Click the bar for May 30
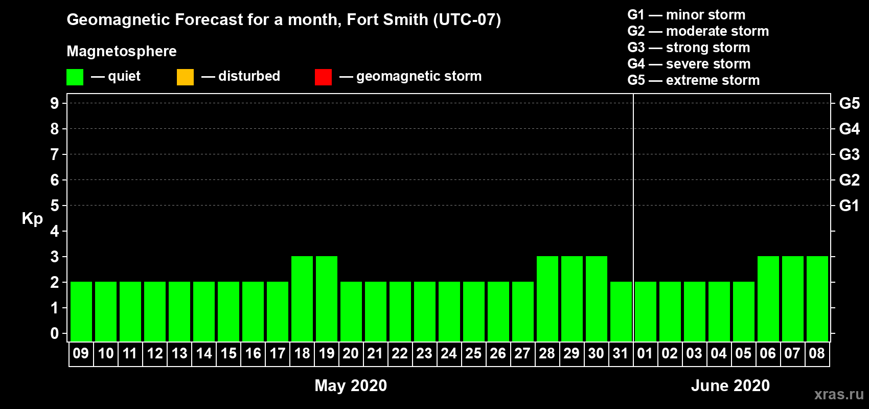Screen dimensions: 869x409 pos(597,299)
